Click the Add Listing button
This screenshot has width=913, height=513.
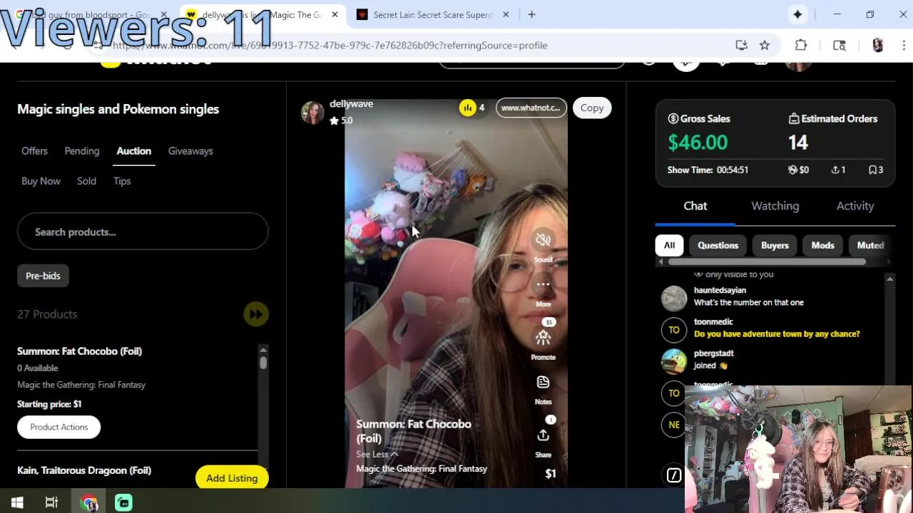pyautogui.click(x=232, y=478)
